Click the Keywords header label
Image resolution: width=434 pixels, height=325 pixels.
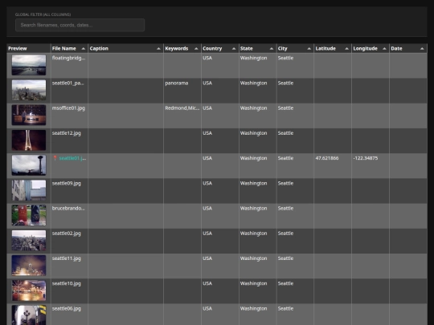pos(177,48)
